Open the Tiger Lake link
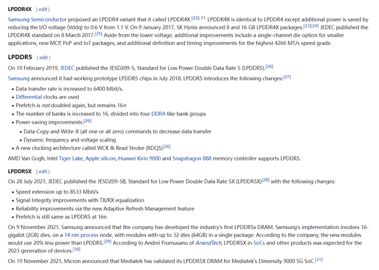 (x=71, y=158)
